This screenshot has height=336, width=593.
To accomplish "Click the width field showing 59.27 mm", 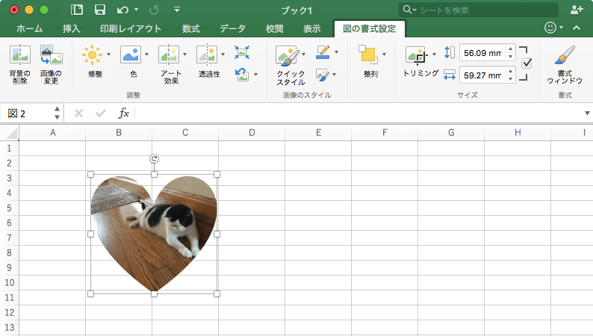I will pos(483,75).
